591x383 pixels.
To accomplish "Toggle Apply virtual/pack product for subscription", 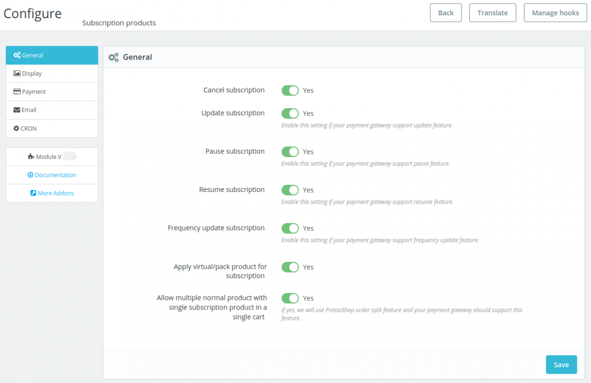I will (290, 267).
